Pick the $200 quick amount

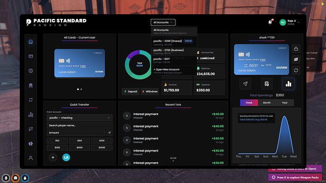(102, 141)
